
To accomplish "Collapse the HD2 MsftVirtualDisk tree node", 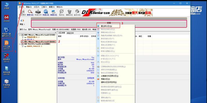I will tap(20, 44).
